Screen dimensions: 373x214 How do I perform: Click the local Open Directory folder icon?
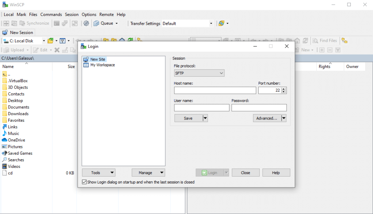(50, 41)
